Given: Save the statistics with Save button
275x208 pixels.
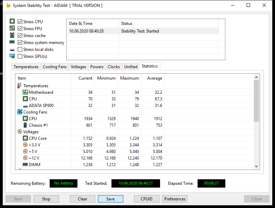Looking at the screenshot, I should coord(110,199).
